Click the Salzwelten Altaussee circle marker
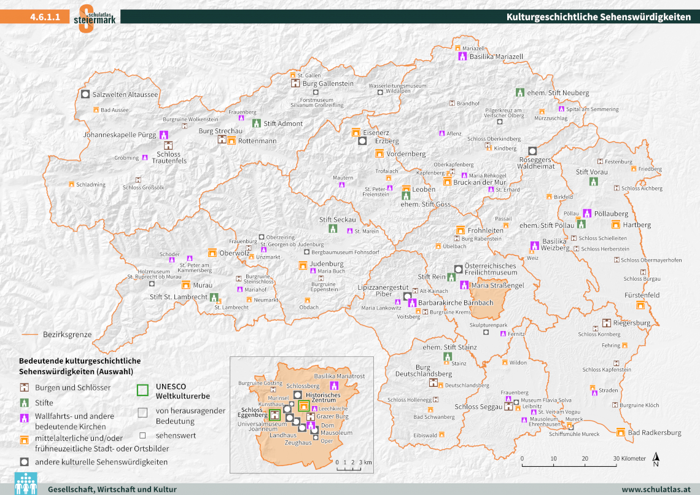 click(85, 95)
